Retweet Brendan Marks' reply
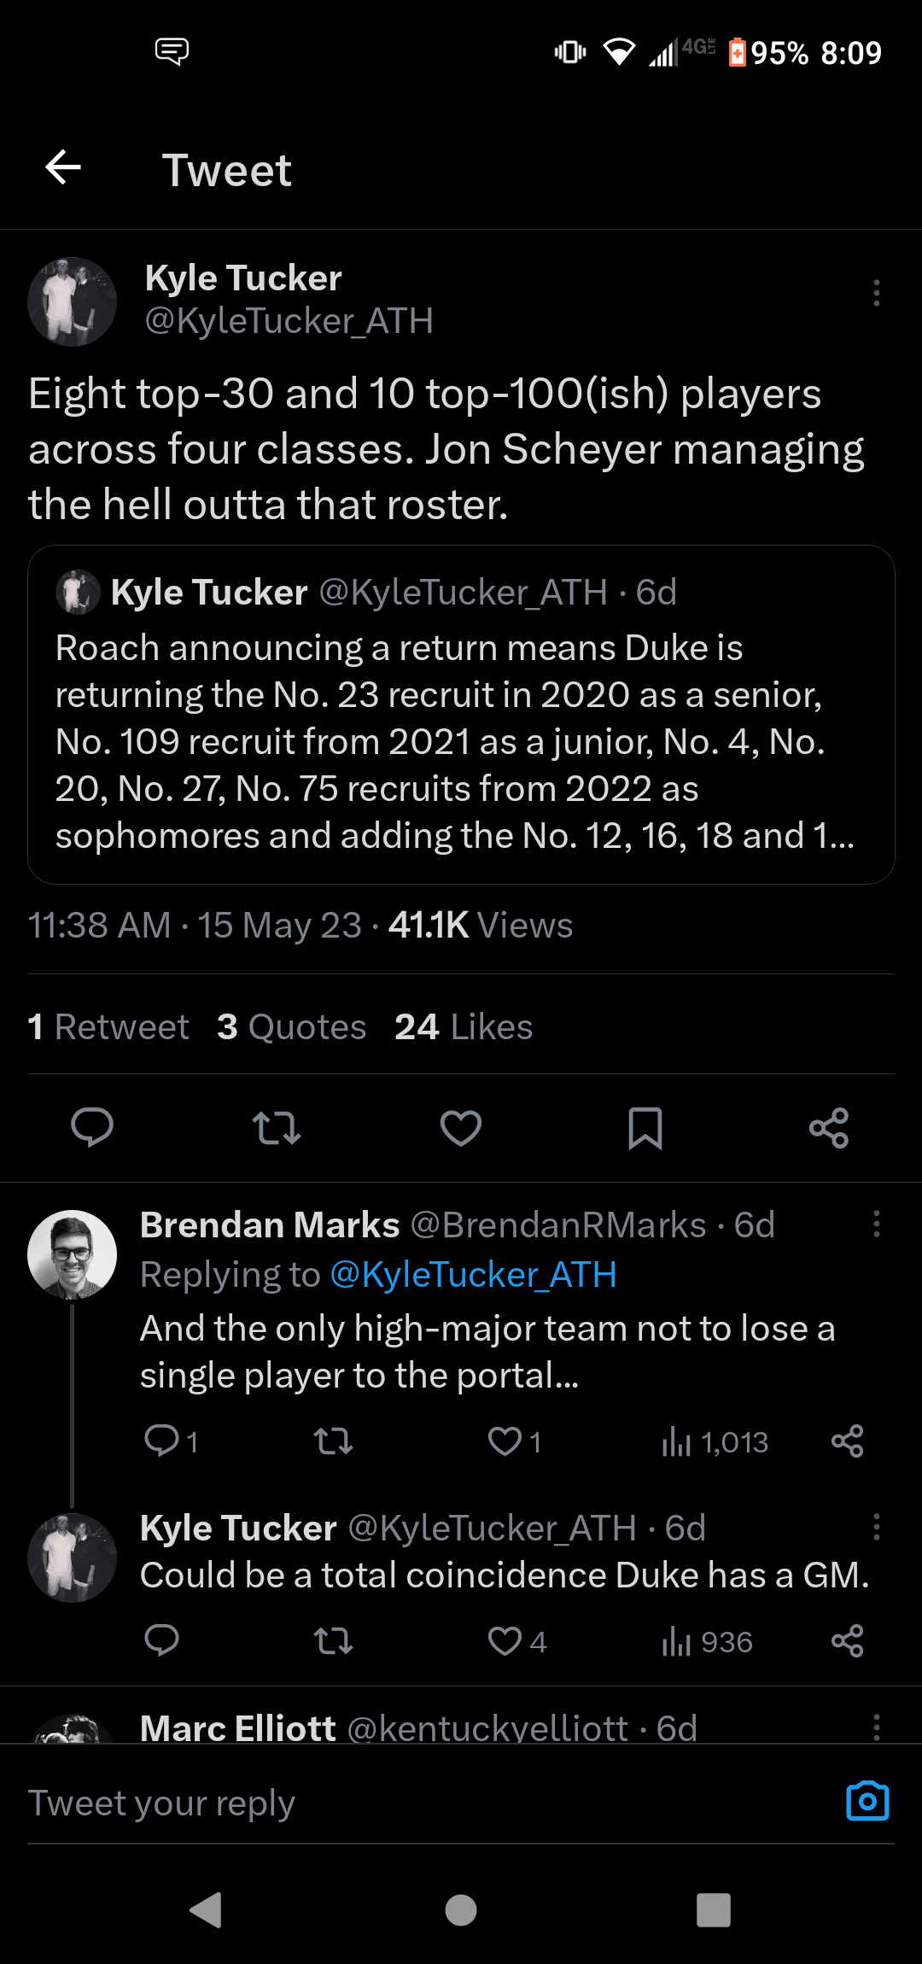 pos(333,1441)
